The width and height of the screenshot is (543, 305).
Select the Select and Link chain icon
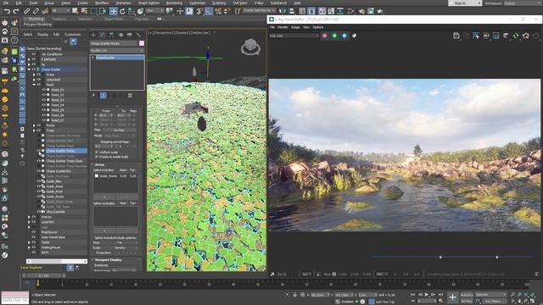pyautogui.click(x=26, y=11)
